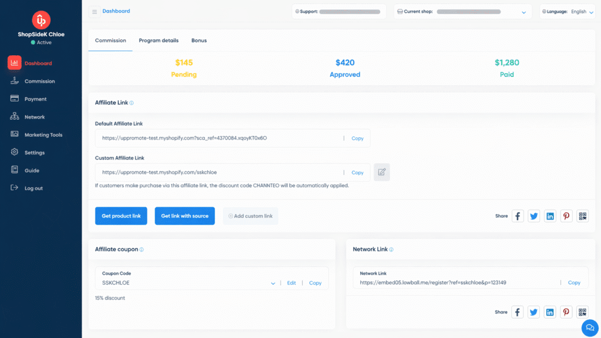Image resolution: width=601 pixels, height=338 pixels.
Task: Open the Network section in the sidebar
Action: [x=33, y=116]
